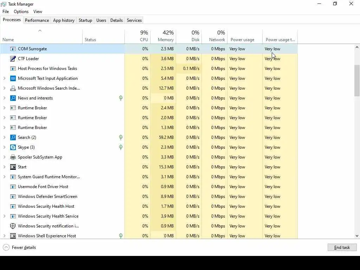This screenshot has width=360, height=270.
Task: Expand Windows Shell Experience Host row
Action: [x=4, y=236]
